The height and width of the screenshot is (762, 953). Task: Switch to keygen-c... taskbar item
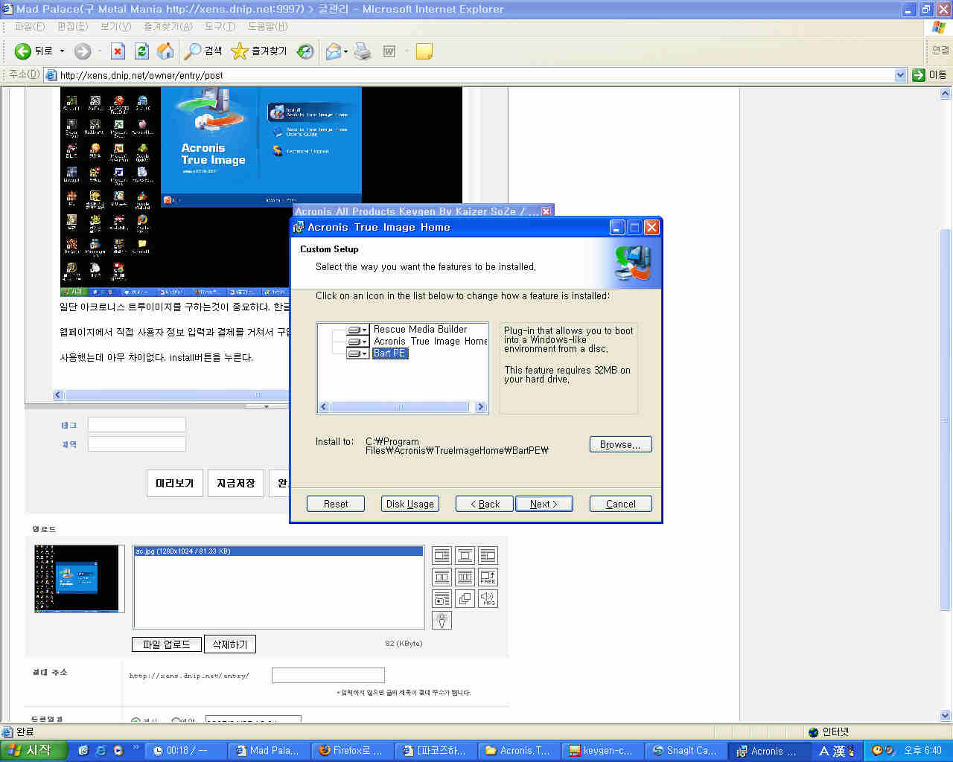coord(602,751)
